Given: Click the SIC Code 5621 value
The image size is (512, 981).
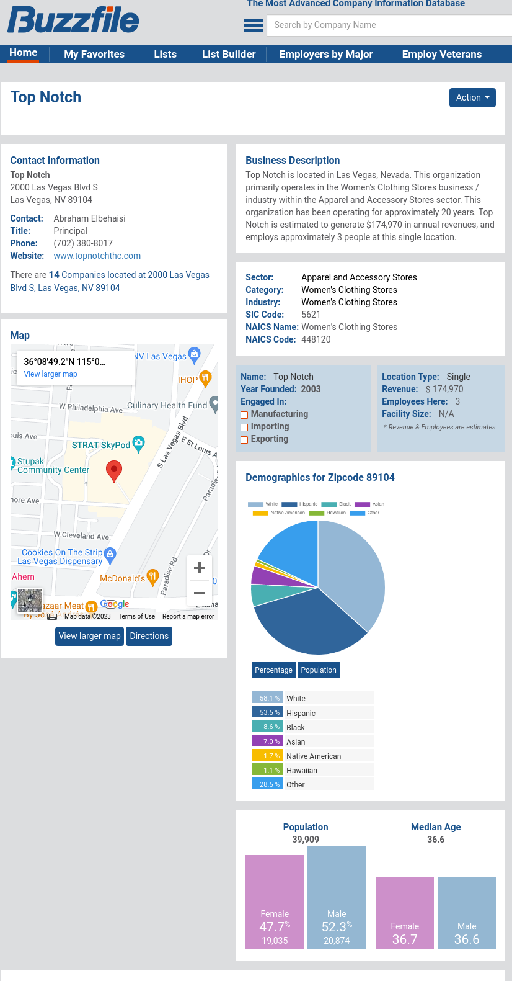Looking at the screenshot, I should coord(311,315).
